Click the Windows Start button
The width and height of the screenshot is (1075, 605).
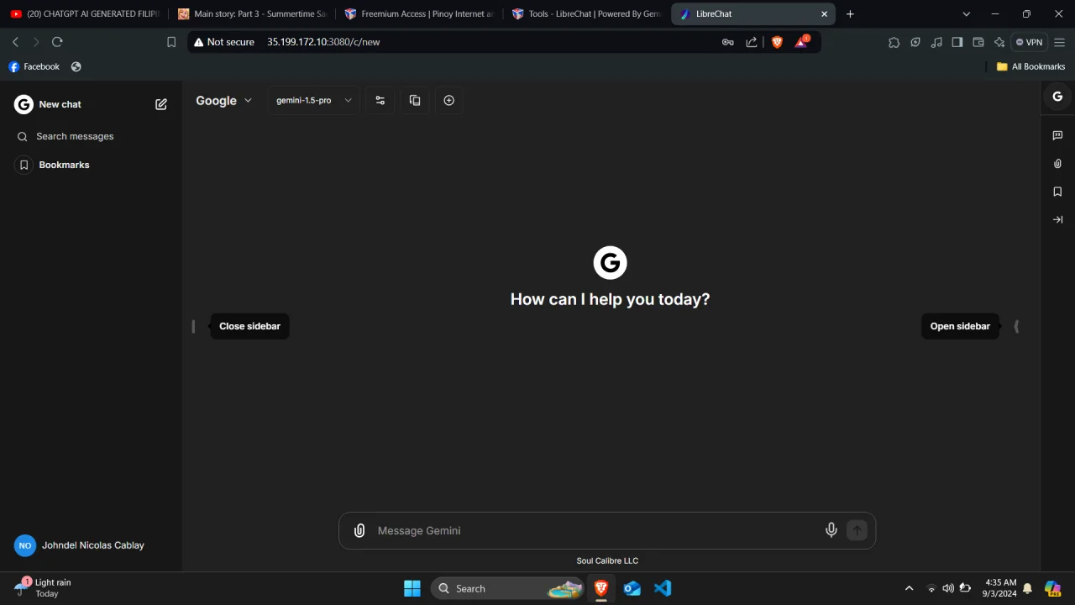[x=412, y=588]
